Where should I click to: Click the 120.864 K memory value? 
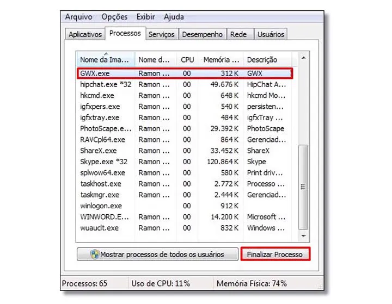click(223, 162)
